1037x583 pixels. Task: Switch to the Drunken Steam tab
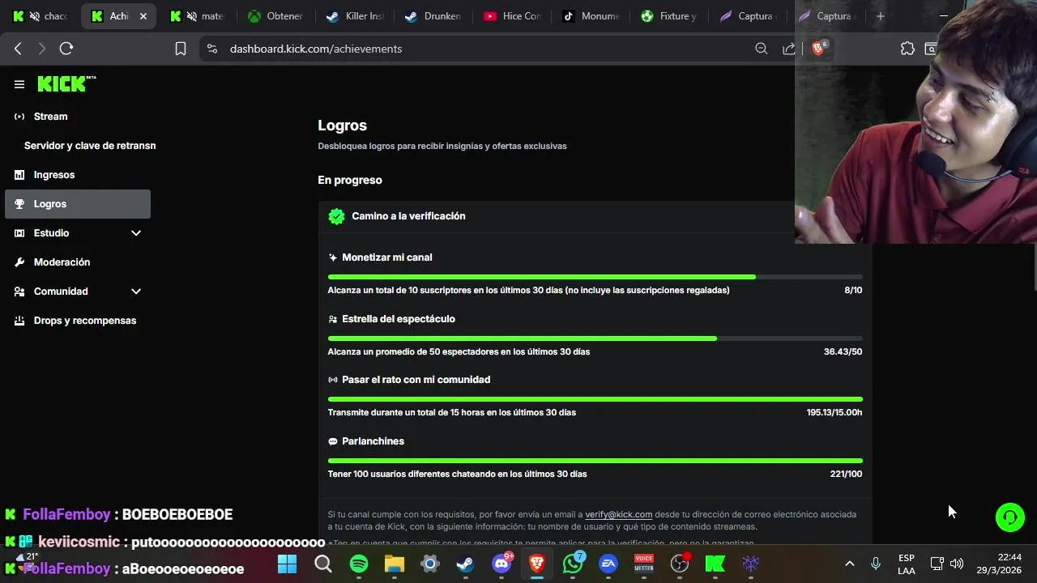[433, 16]
